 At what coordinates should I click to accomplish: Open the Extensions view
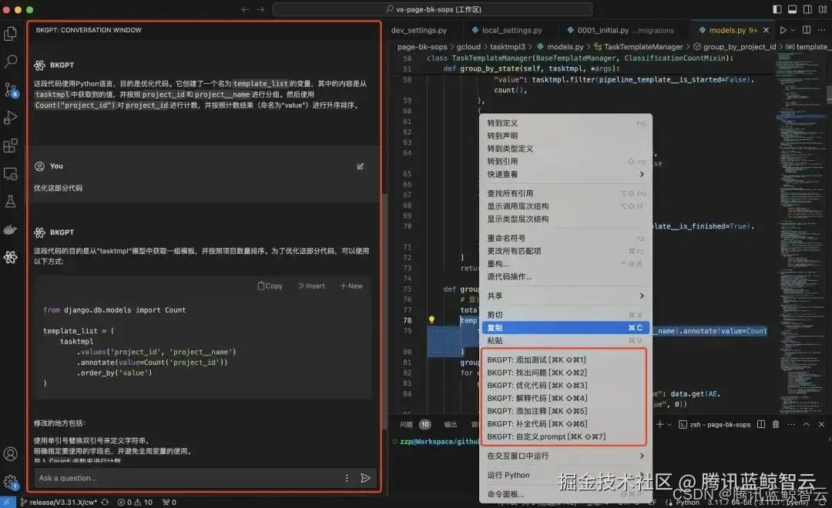(x=11, y=146)
